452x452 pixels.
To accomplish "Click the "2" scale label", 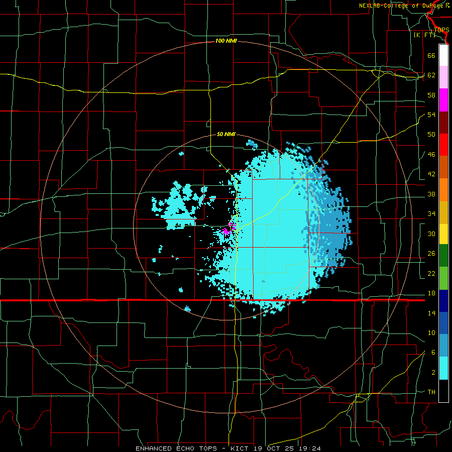I will click(x=433, y=373).
